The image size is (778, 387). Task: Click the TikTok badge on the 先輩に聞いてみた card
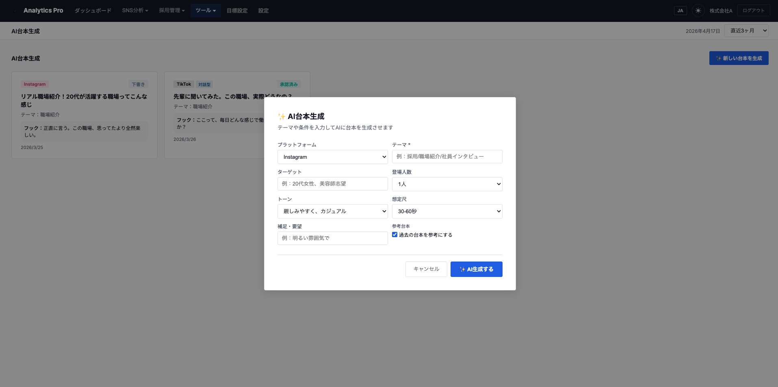184,84
